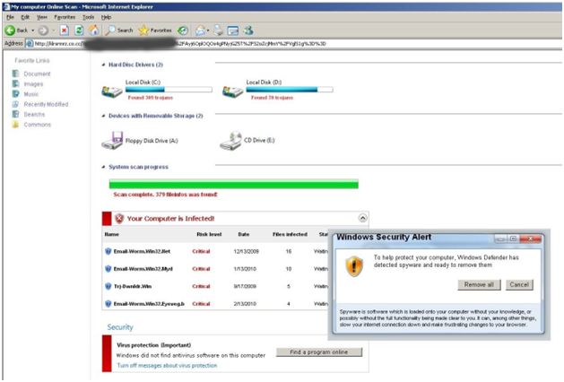
Task: Open the Mail icon dropdown arrow
Action: 207,30
